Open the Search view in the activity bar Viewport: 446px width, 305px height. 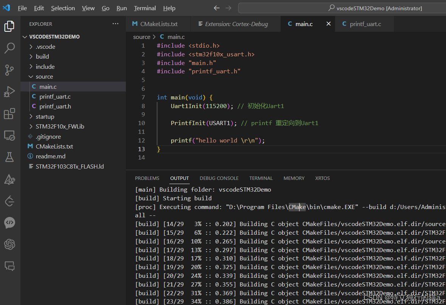(x=9, y=48)
